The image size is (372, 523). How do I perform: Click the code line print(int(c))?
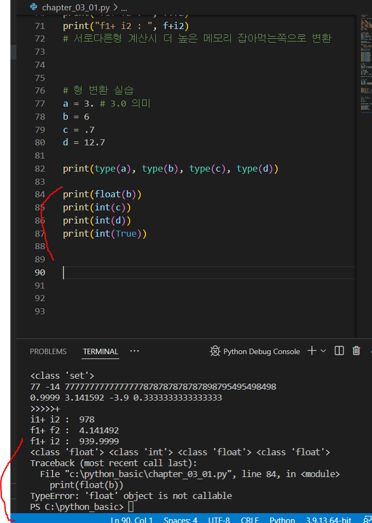tap(97, 208)
